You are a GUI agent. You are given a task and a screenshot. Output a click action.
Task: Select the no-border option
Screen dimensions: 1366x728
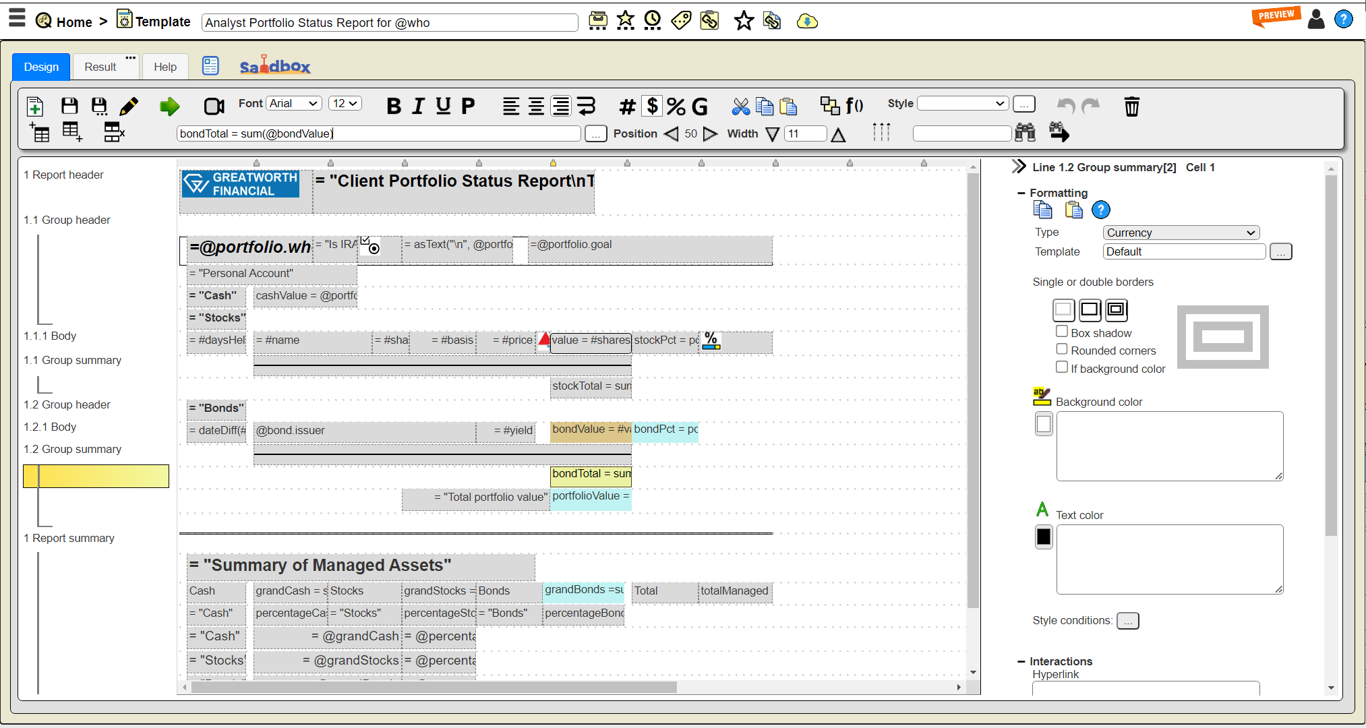tap(1063, 310)
